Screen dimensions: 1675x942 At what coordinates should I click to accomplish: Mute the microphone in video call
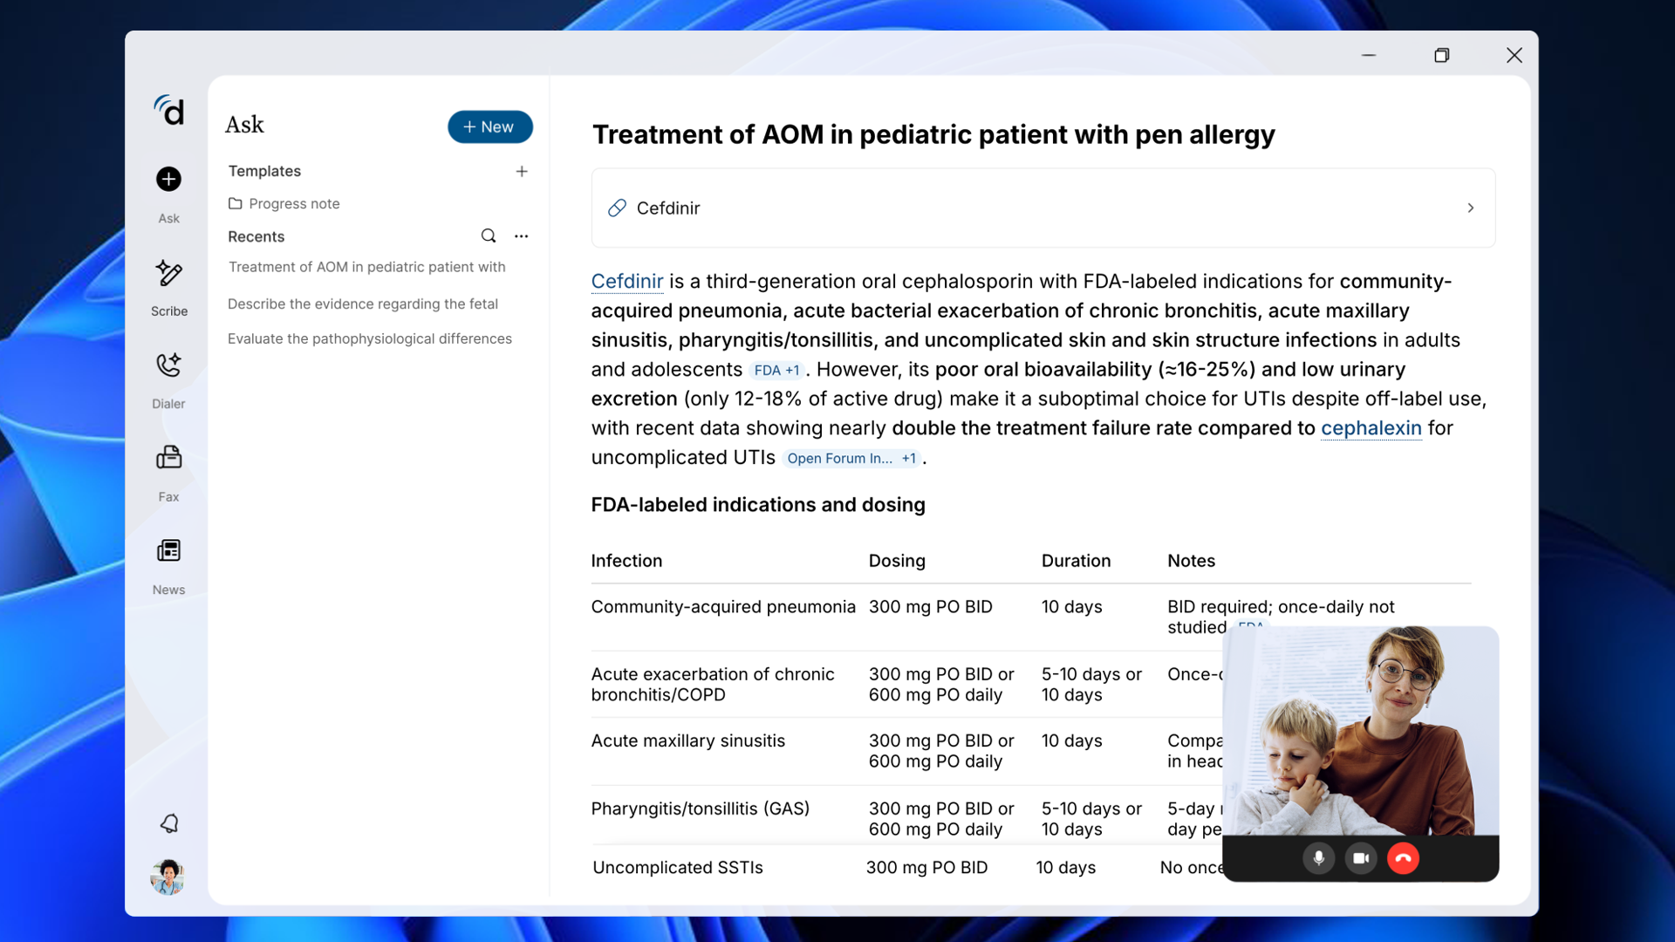click(x=1319, y=858)
